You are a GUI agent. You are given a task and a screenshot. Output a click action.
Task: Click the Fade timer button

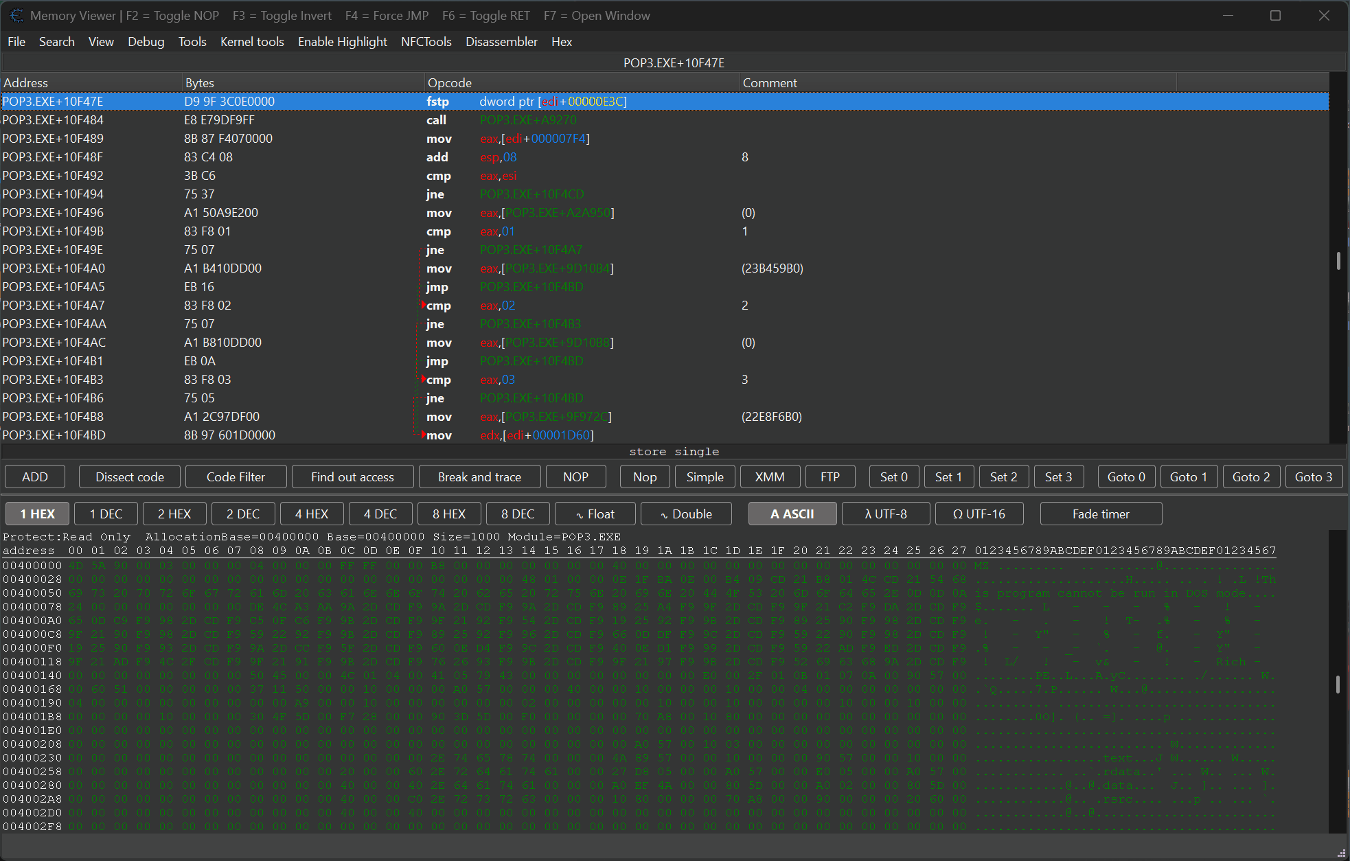1101,514
